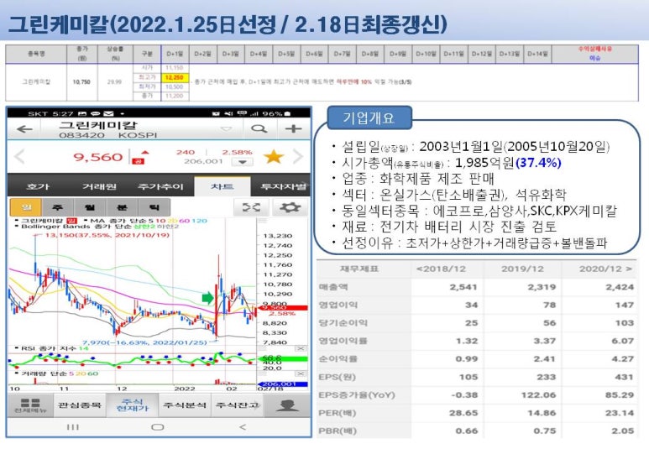Select the weekly 주 chart period
This screenshot has width=649, height=449.
coord(58,207)
